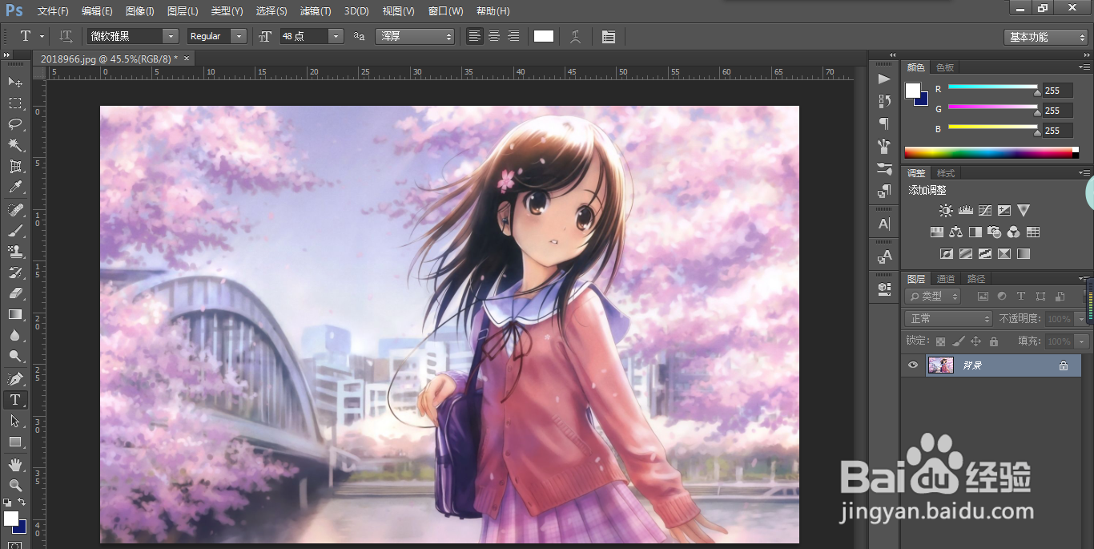
Task: Select the Path Selection arrow tool
Action: (x=15, y=421)
